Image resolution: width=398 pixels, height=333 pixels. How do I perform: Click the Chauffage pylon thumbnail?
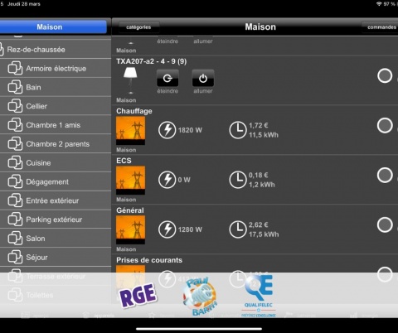pos(130,131)
